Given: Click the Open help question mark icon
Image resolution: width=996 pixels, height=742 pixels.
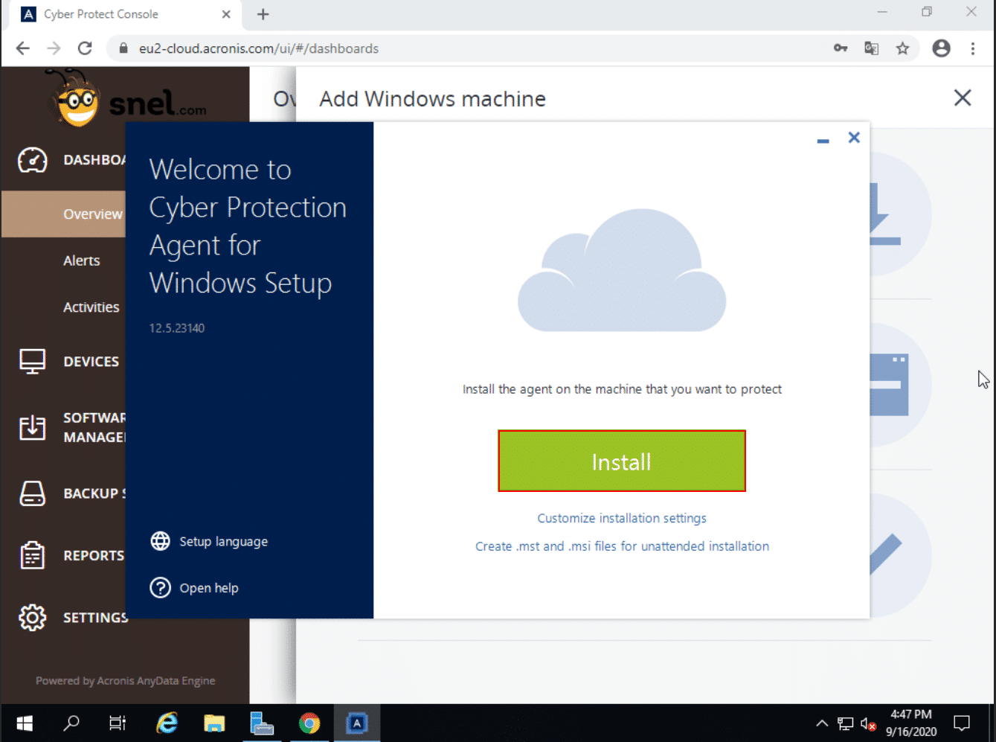Looking at the screenshot, I should [160, 588].
